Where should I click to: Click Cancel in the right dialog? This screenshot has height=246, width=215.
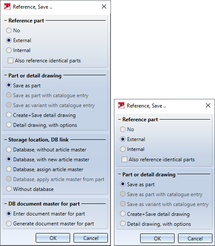tap(195, 238)
